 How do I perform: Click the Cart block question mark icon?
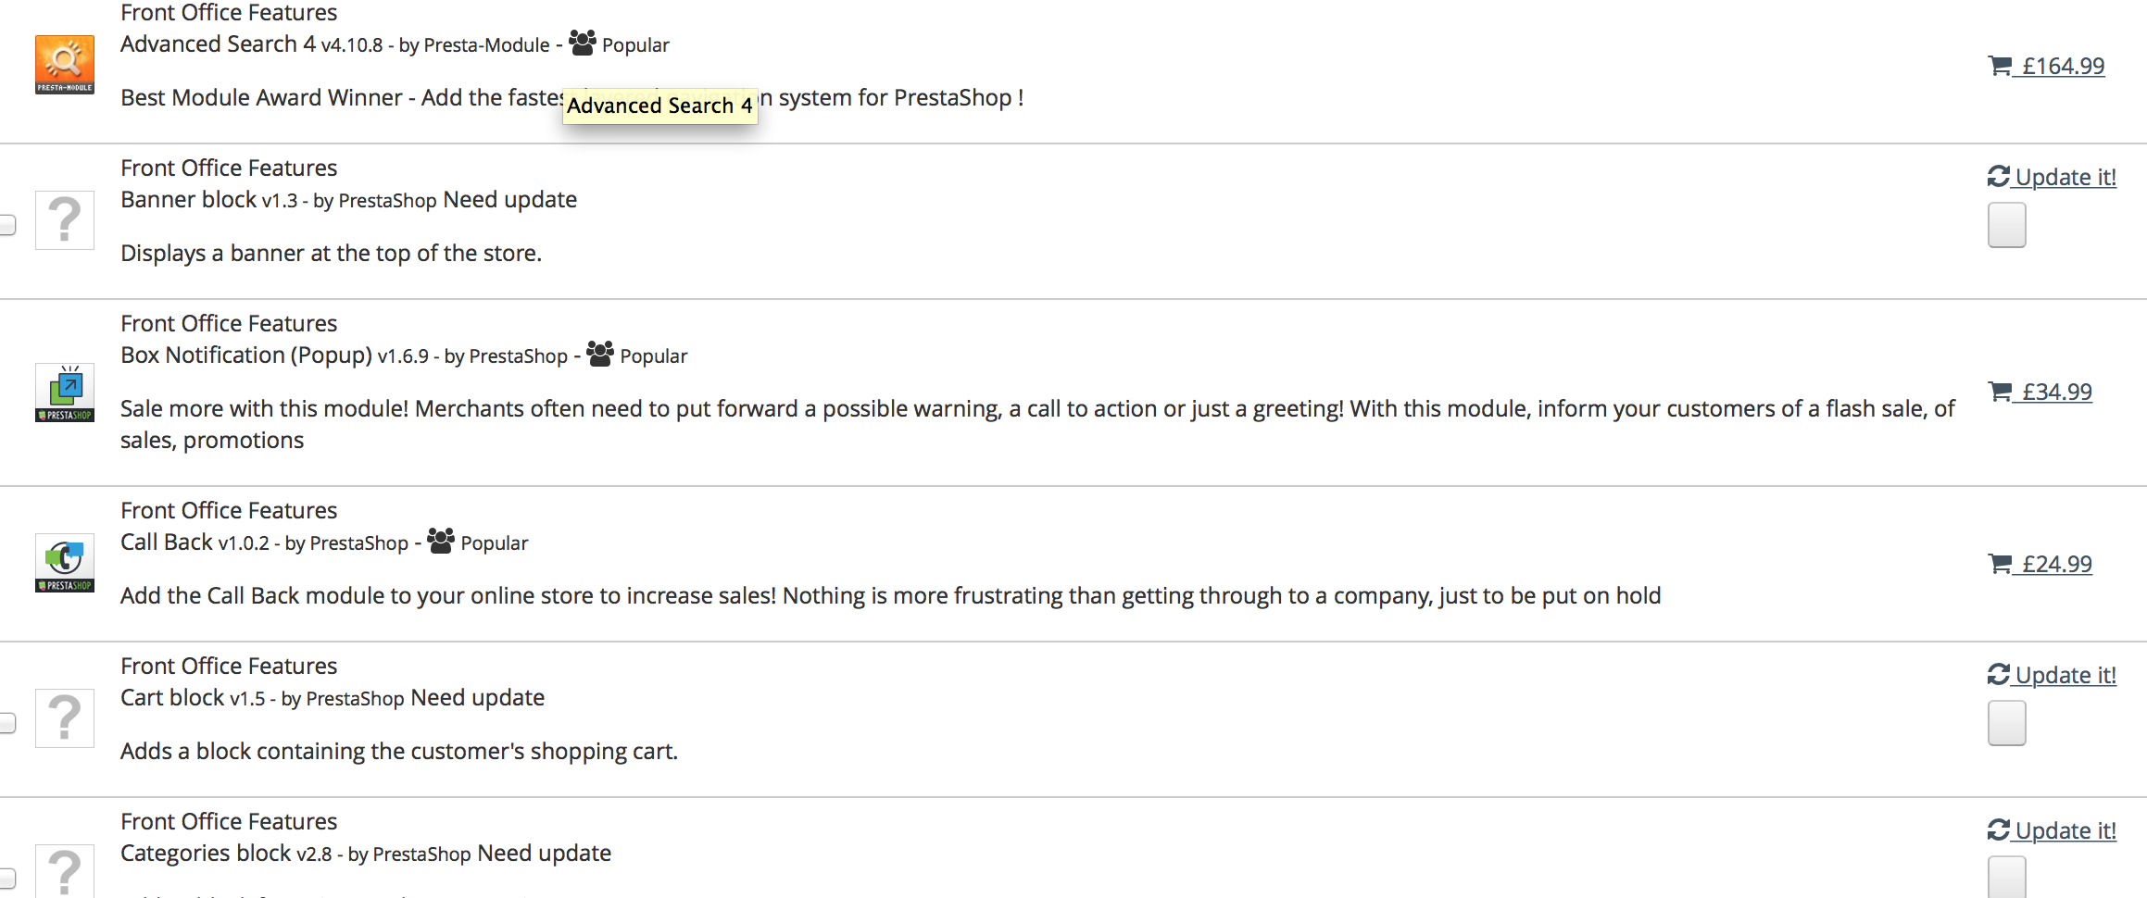[x=64, y=718]
